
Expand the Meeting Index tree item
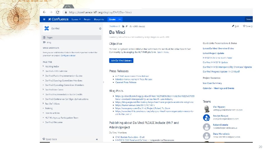(x=43, y=66)
